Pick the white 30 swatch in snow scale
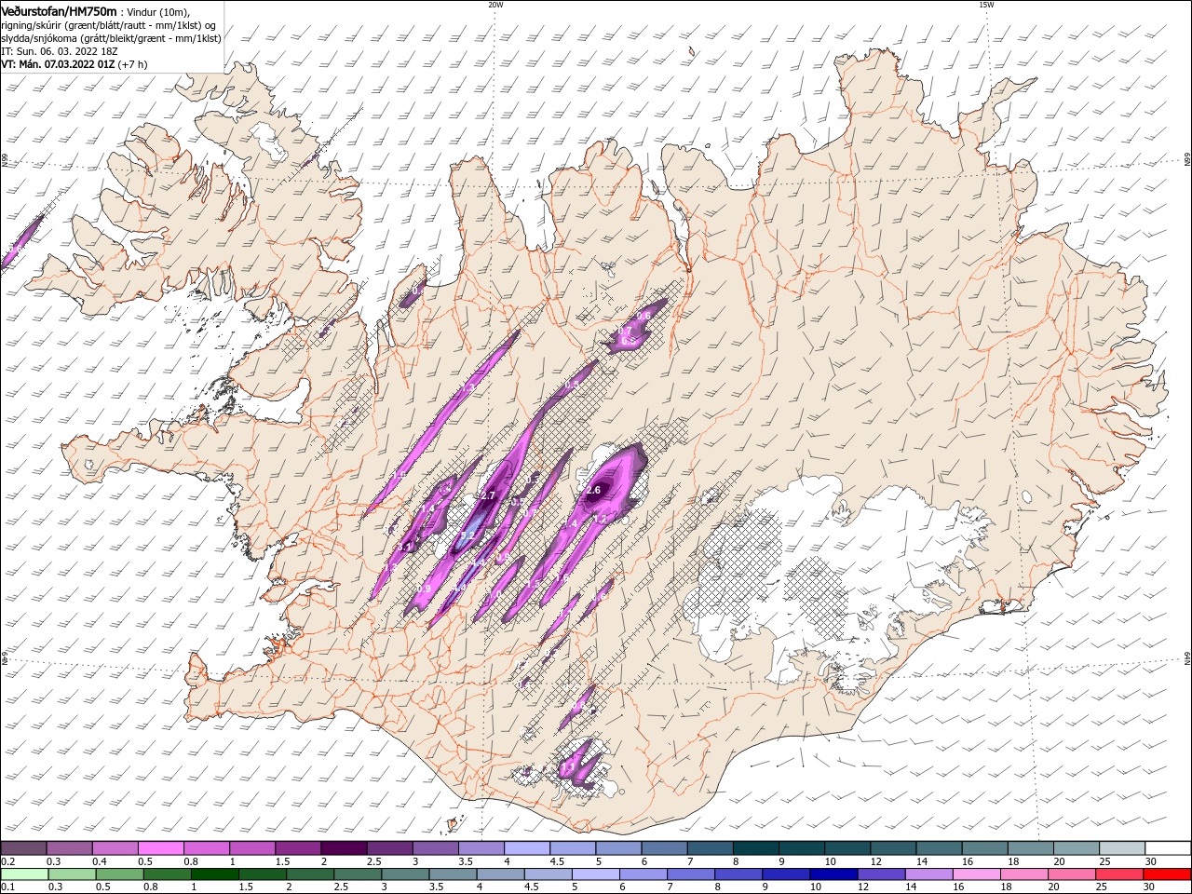1192x894 pixels. click(1168, 847)
